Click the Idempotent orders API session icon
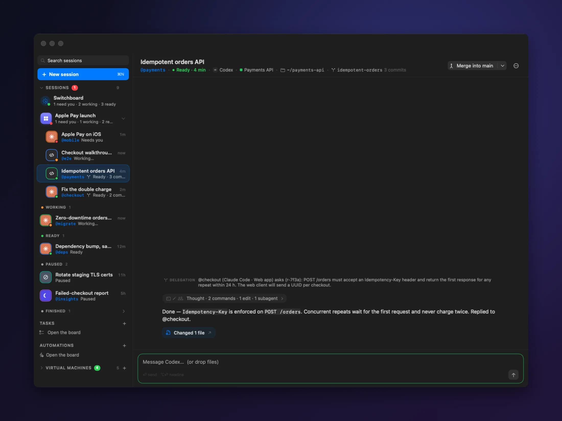 point(52,173)
